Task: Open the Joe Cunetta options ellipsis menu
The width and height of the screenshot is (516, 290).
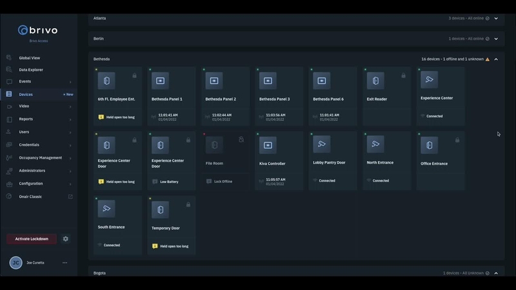Action: coord(65,263)
